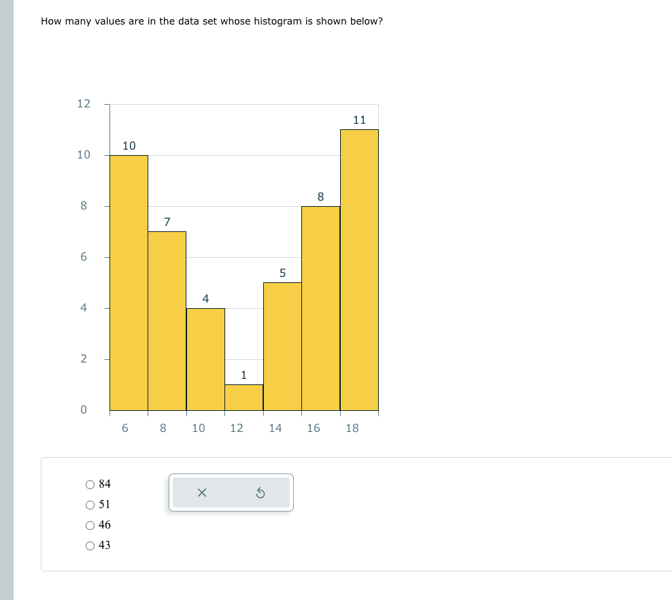Click the undo/retry arrow icon
Screen dimensions: 672x600
(261, 493)
